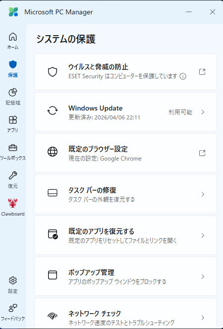
Task: Click the text タスク バーの外観を復元する
Action: point(102,199)
